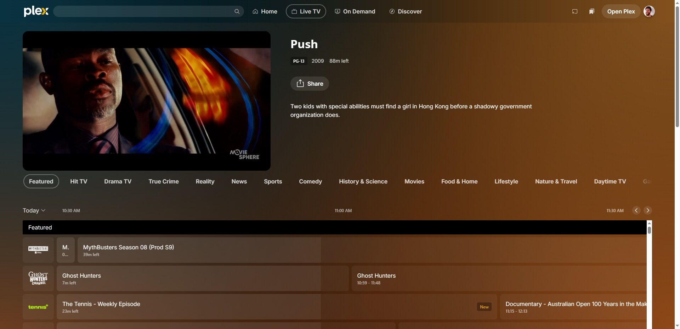Click the PG-13 rating badge
Viewport: 680px width, 329px height.
click(x=299, y=61)
